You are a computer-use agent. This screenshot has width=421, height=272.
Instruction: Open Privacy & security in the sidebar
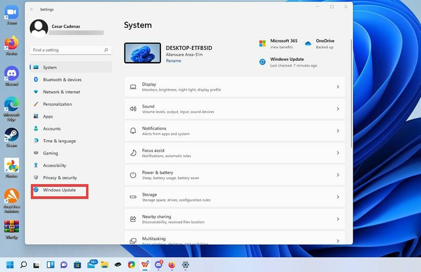click(x=71, y=178)
